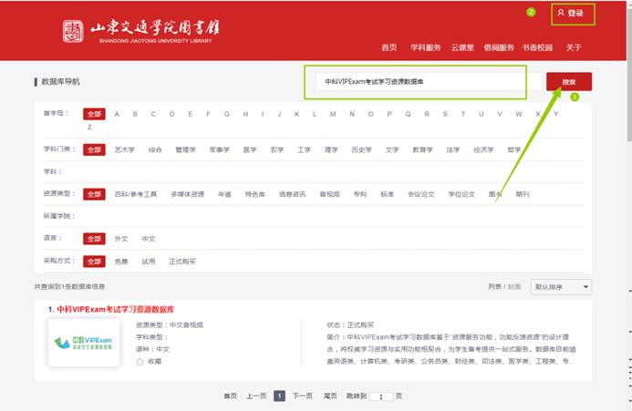This screenshot has height=411, width=632.
Task: Filter subject category by 文学
Action: pos(392,149)
